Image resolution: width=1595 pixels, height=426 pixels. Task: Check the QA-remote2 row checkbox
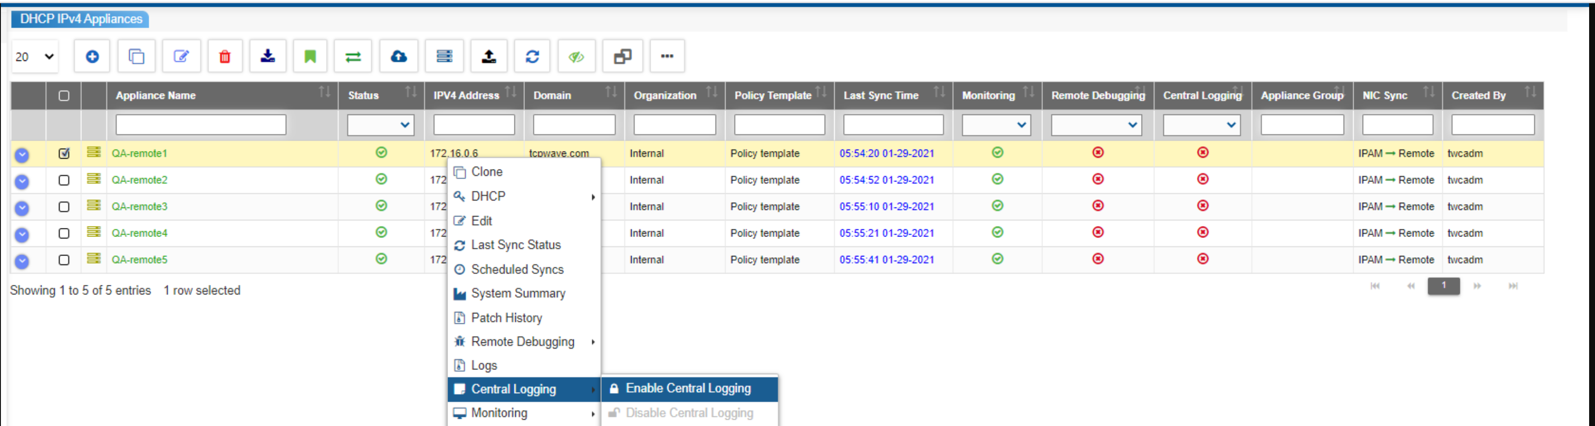64,180
